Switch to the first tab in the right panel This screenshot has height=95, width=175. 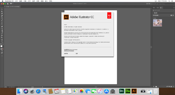pos(154,8)
